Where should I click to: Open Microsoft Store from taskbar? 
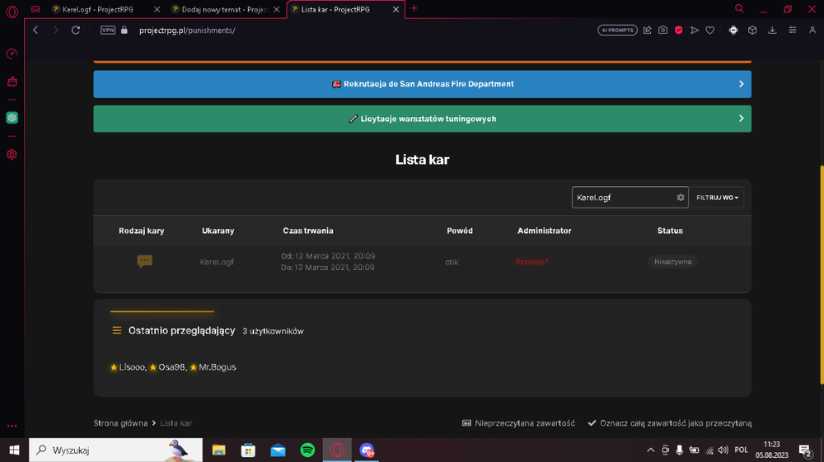[248, 450]
